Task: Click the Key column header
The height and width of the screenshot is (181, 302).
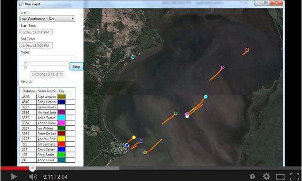Action: (62, 91)
